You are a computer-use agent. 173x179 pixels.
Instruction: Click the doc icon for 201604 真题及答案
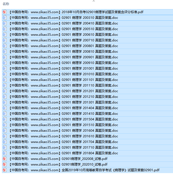click(5, 131)
